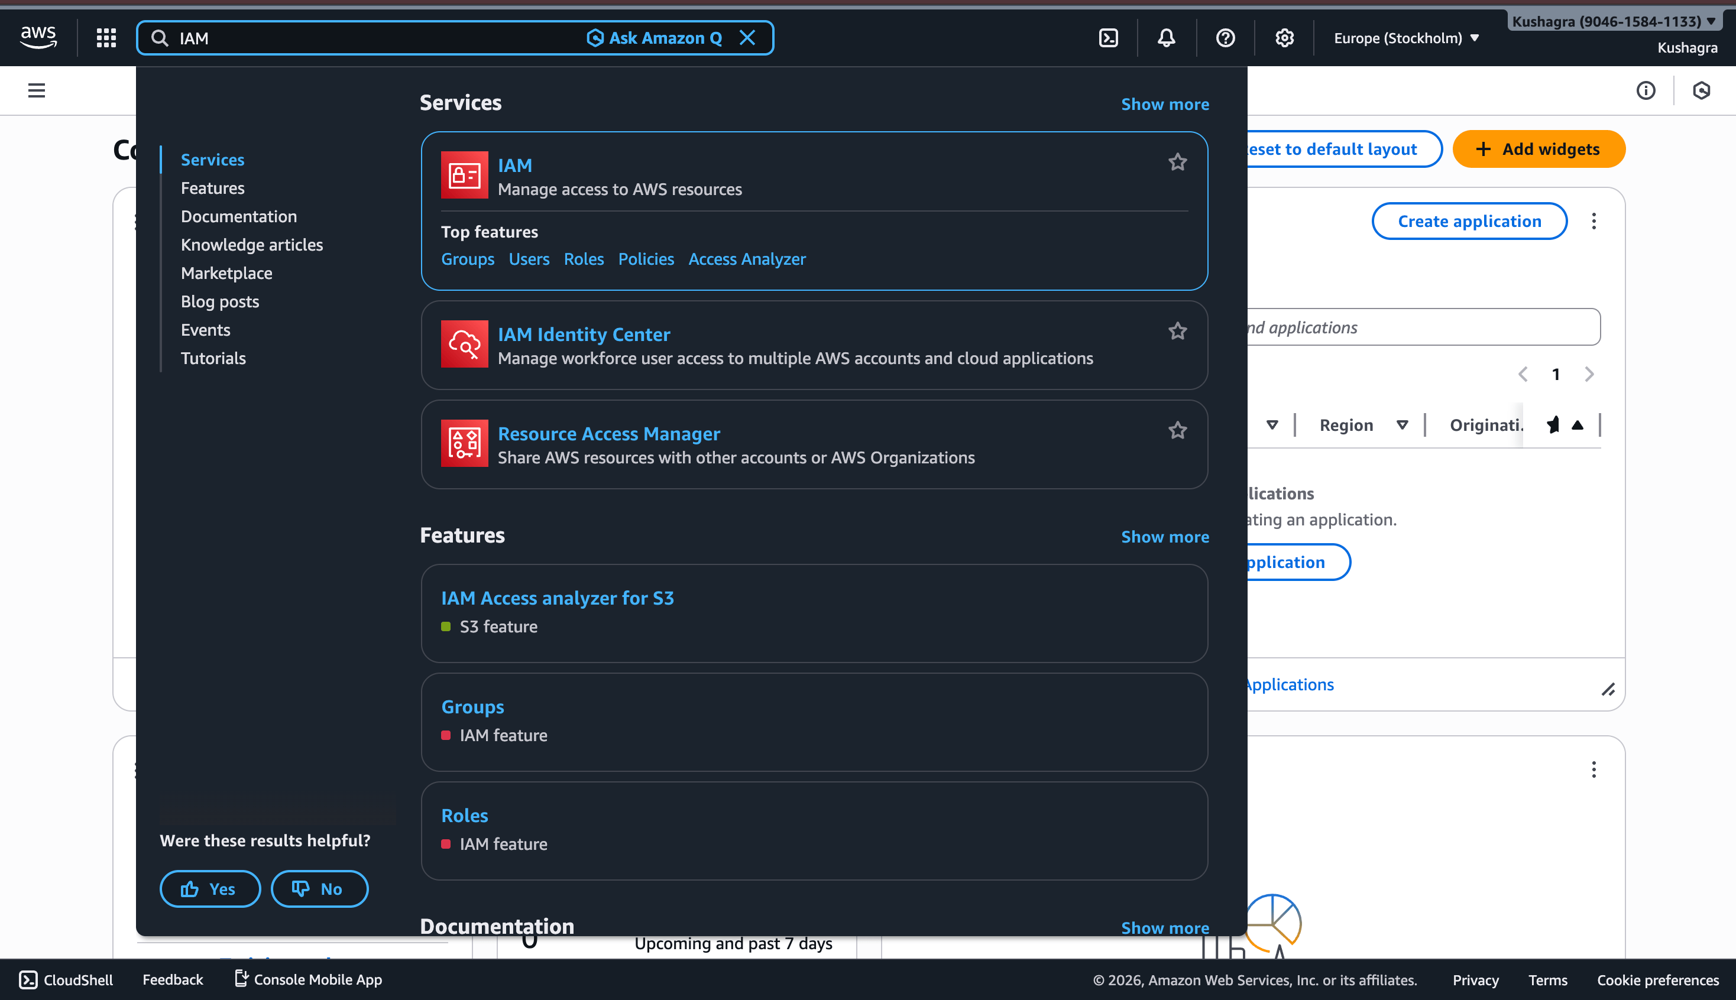Favorite Resource Access Manager star
This screenshot has height=1000, width=1736.
[x=1177, y=431]
